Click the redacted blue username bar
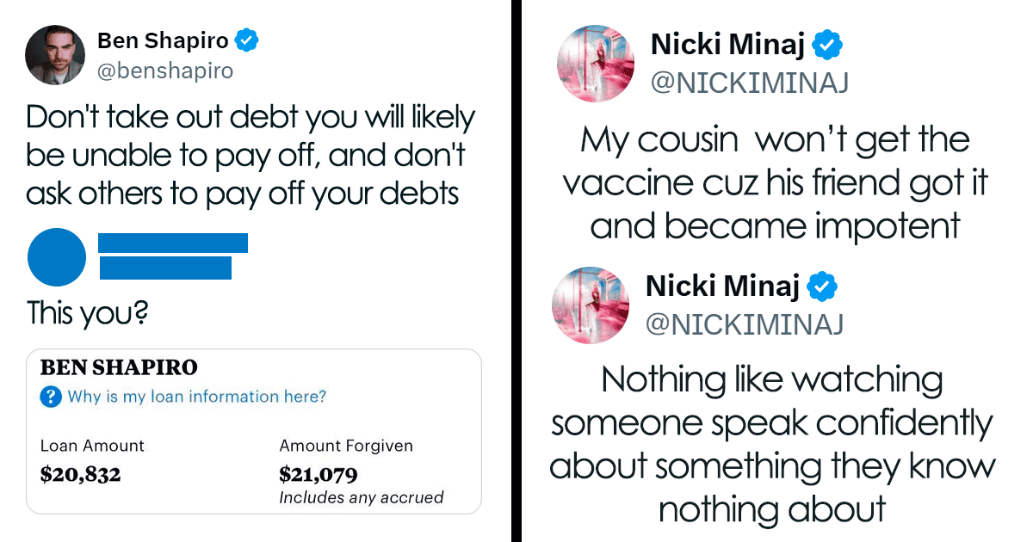The width and height of the screenshot is (1033, 542). coord(173,243)
